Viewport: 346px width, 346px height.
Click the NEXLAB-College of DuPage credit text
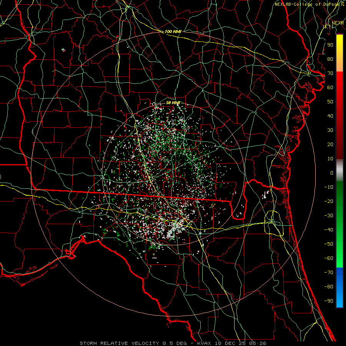(x=309, y=4)
